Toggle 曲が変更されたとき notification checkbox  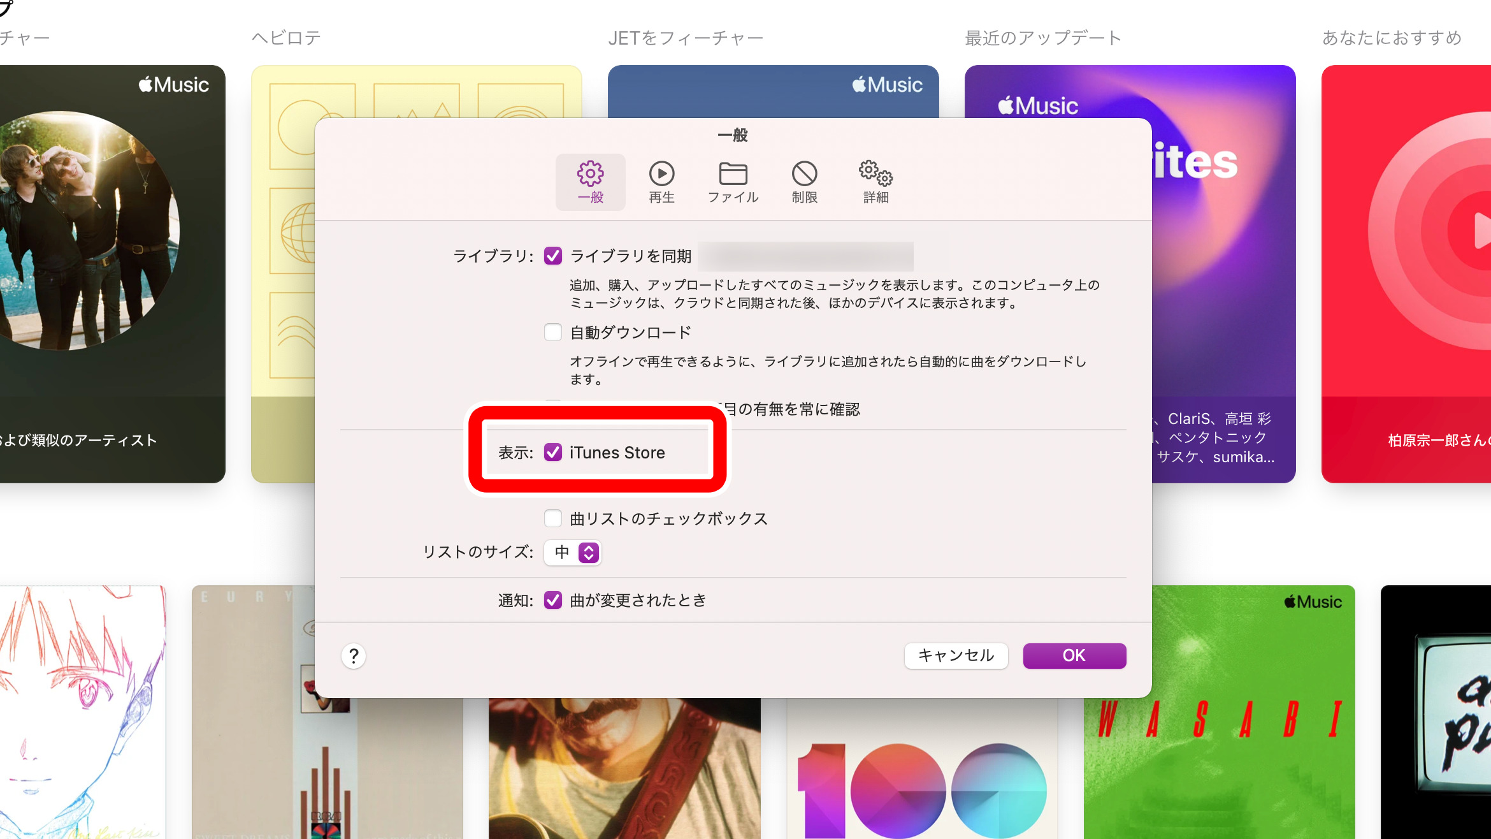[552, 600]
